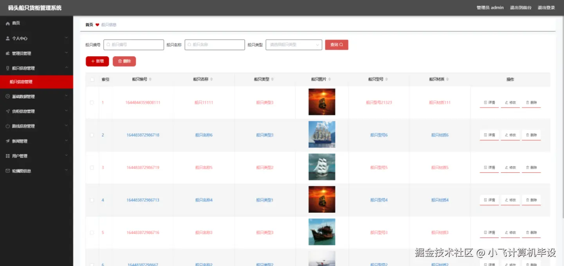The width and height of the screenshot is (564, 266).
Task: Click 删除 for row 船只名称4
Action: click(x=531, y=200)
